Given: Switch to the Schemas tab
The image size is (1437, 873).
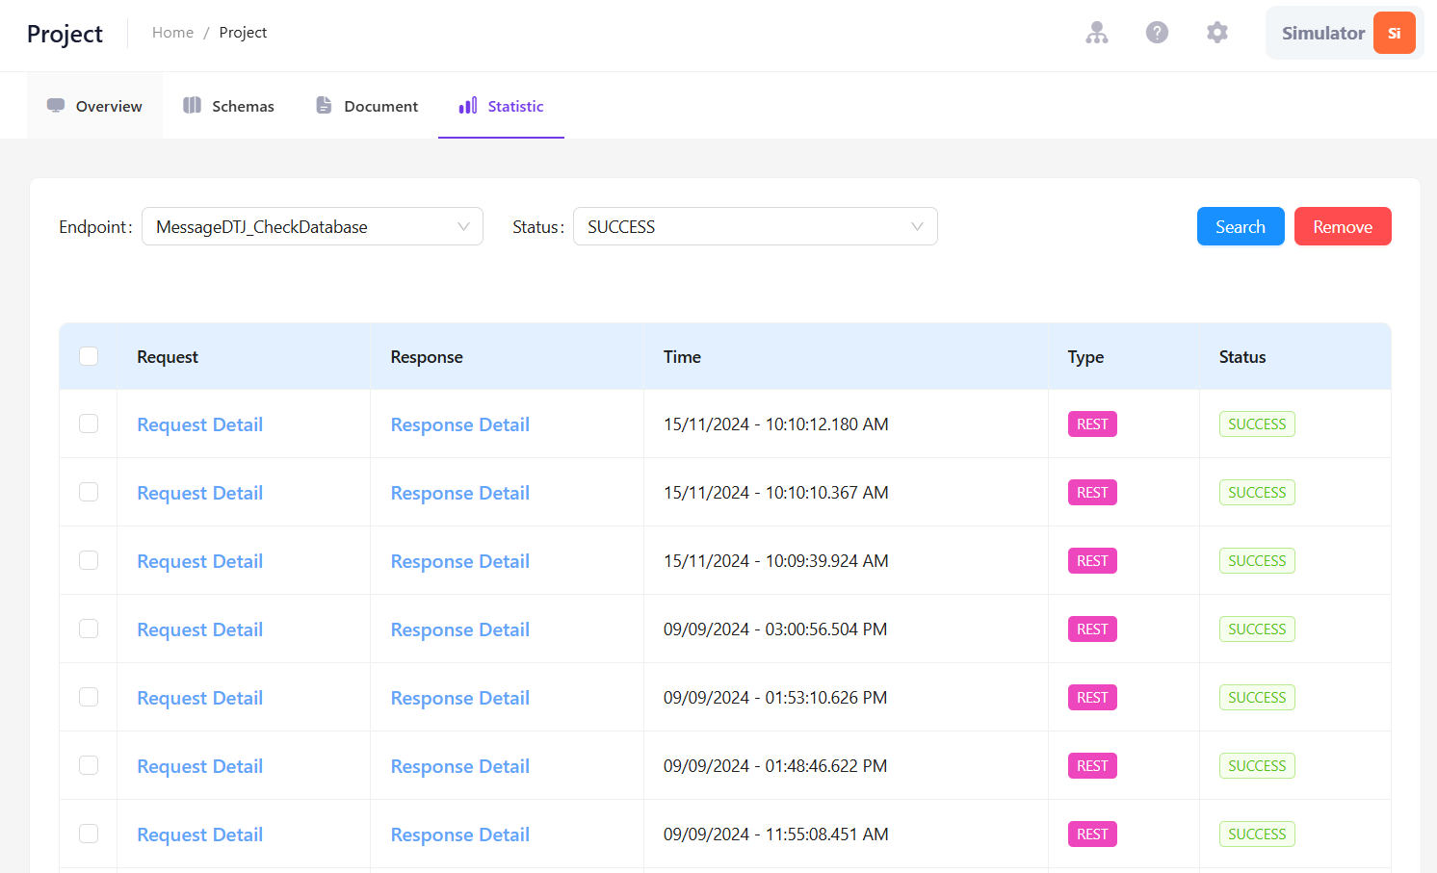Looking at the screenshot, I should pos(229,106).
